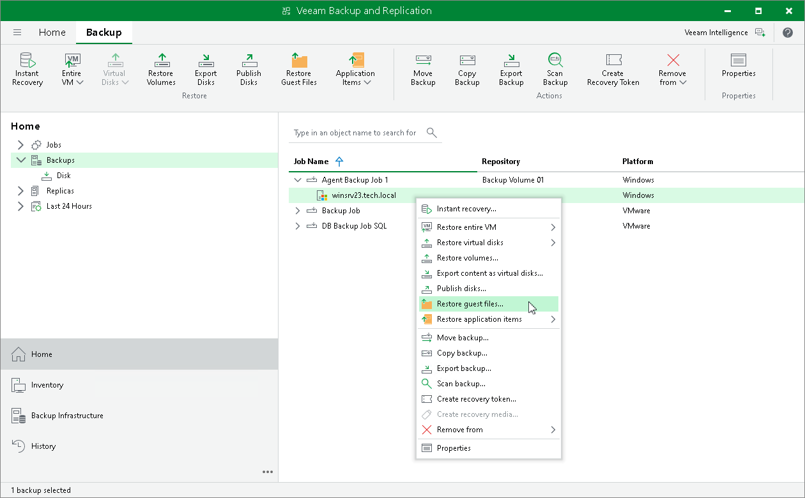Click the object name search field

(355, 133)
